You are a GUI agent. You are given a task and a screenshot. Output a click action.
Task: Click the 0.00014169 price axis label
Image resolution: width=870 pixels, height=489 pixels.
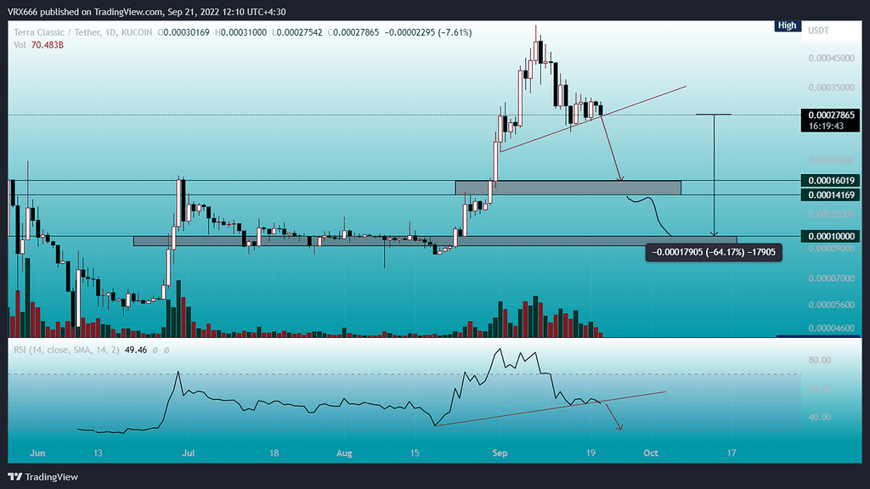[x=833, y=195]
